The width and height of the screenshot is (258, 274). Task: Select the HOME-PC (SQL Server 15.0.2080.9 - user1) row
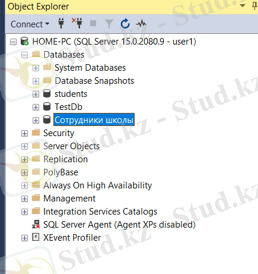114,42
